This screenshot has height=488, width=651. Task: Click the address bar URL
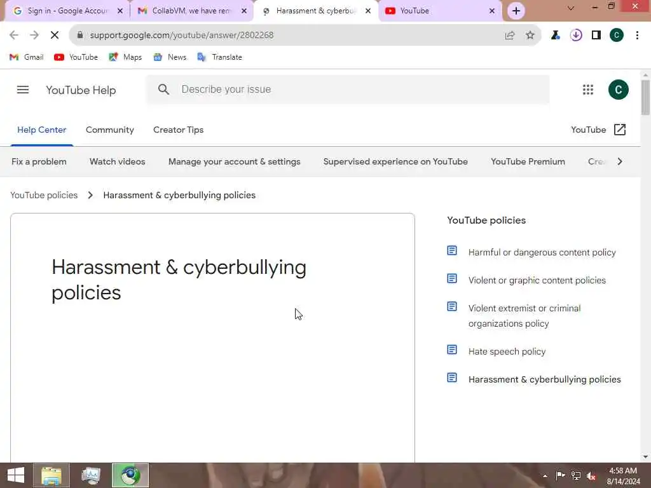[182, 36]
